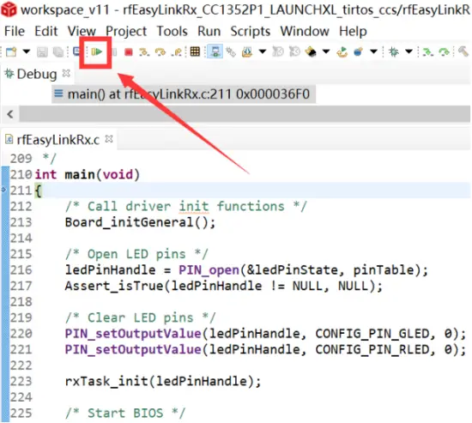472x423 pixels.
Task: Click the Restart green arrow icon
Action: (342, 52)
